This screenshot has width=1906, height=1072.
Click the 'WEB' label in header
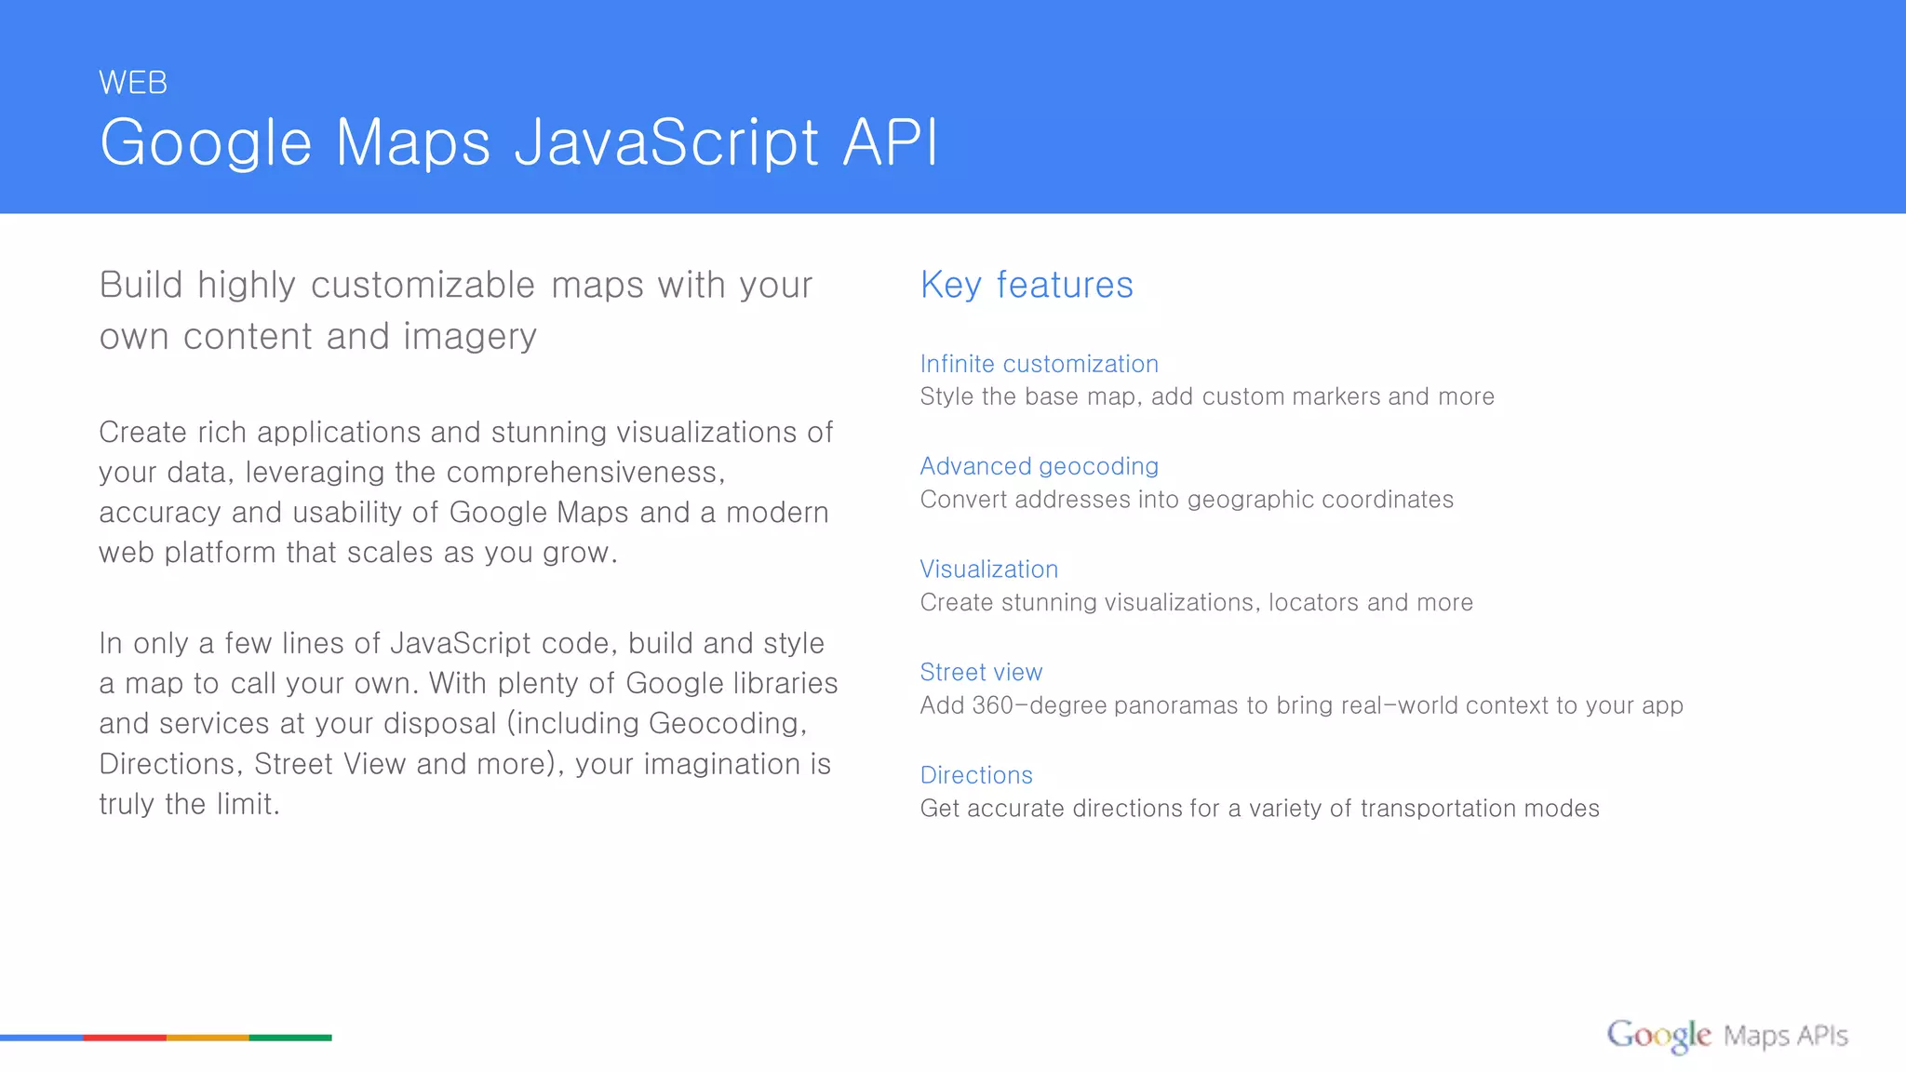pyautogui.click(x=133, y=83)
